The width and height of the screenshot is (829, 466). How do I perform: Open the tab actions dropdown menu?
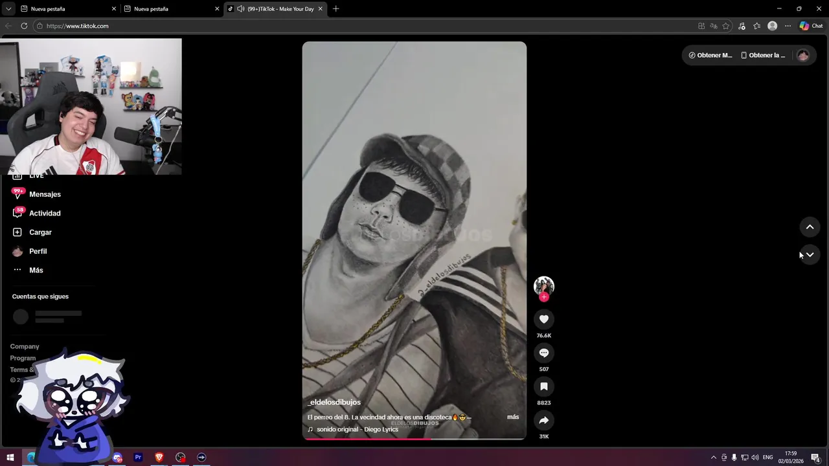8,9
